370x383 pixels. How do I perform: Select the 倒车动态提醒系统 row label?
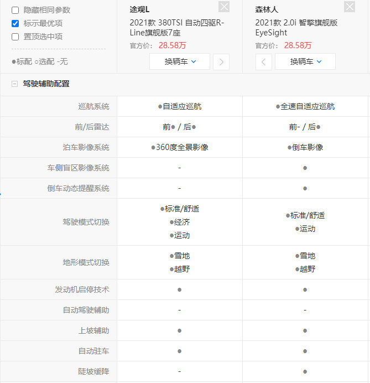pos(78,188)
